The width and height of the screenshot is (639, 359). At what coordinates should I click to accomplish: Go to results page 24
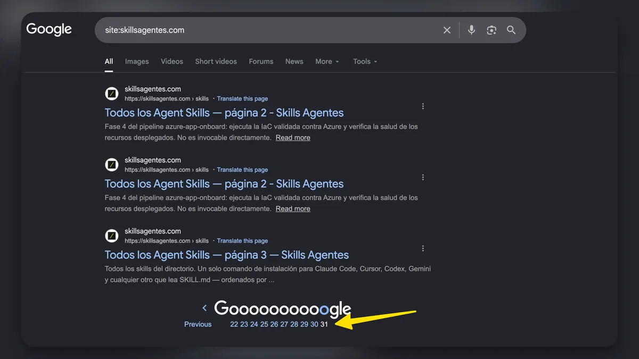(x=254, y=324)
